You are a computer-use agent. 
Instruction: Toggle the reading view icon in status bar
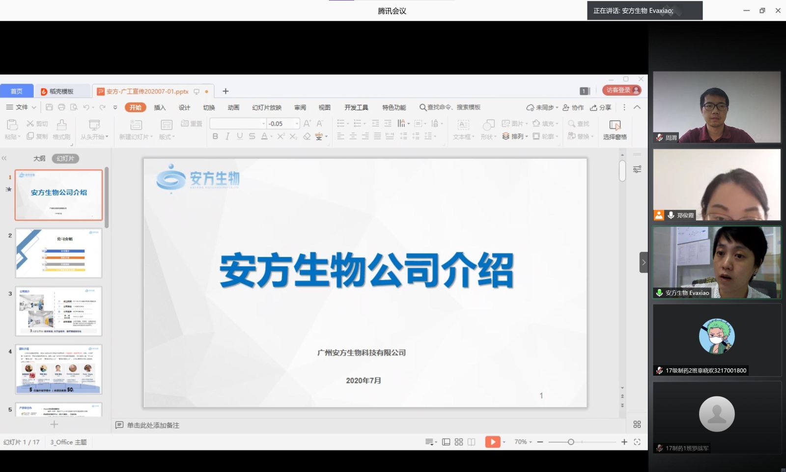click(x=472, y=442)
